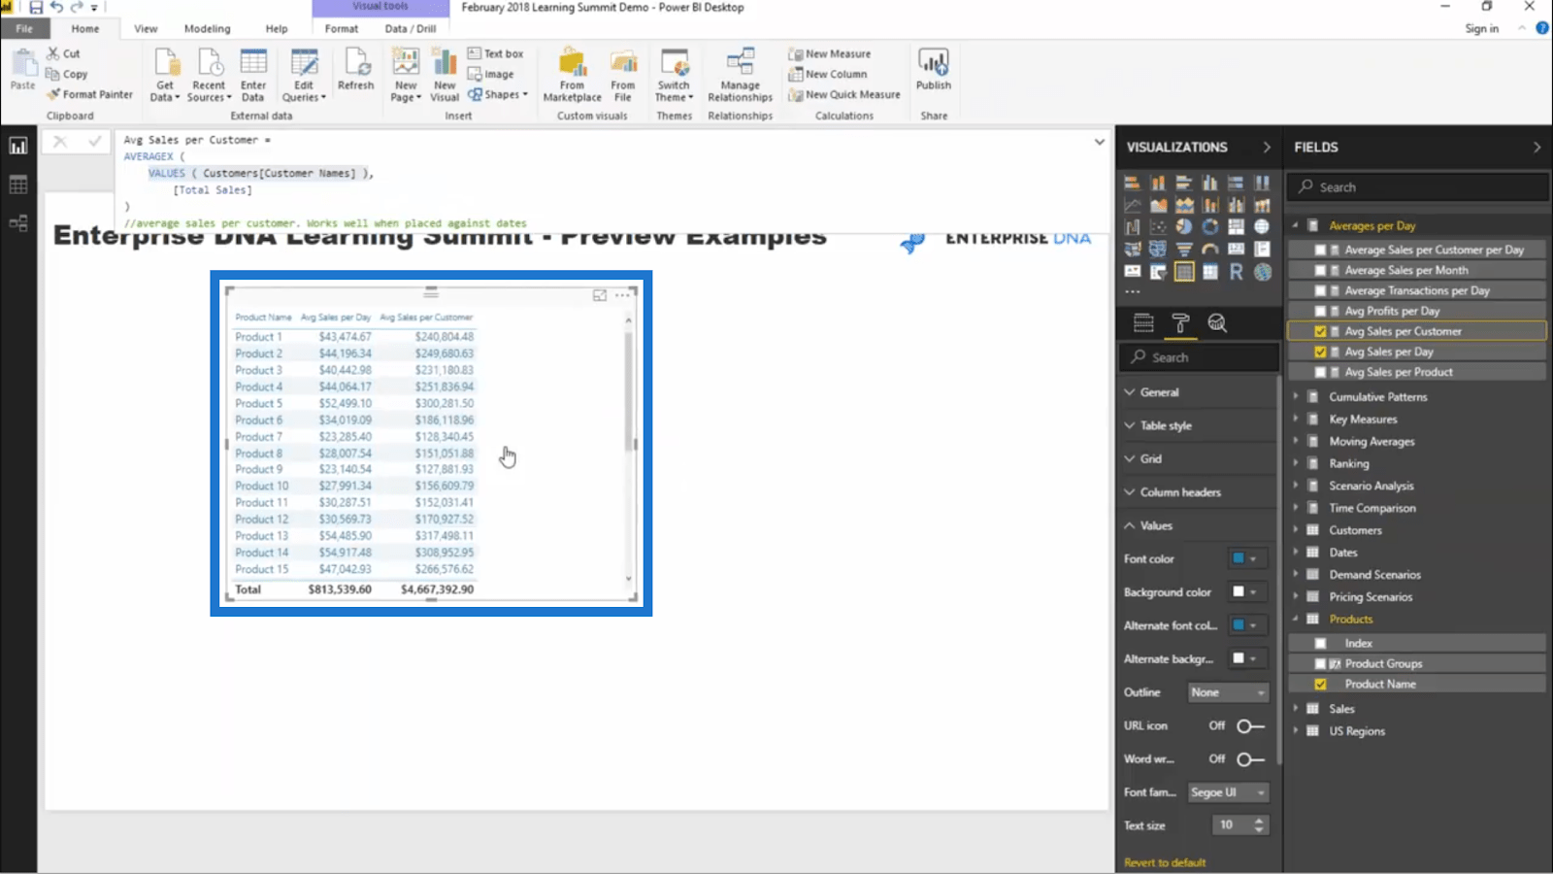This screenshot has height=874, width=1553.
Task: Check Avg Profits per Day field
Action: click(x=1320, y=311)
